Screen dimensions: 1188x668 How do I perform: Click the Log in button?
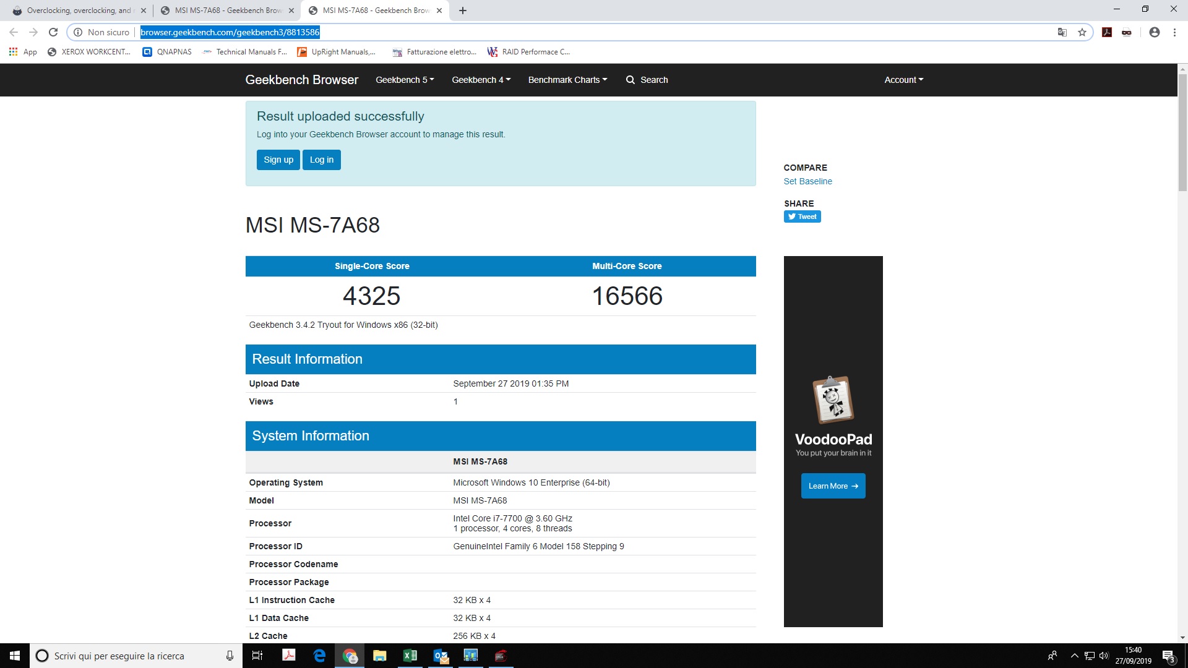coord(322,160)
